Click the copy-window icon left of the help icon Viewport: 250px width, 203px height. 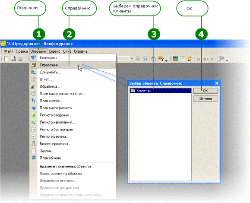click(154, 59)
